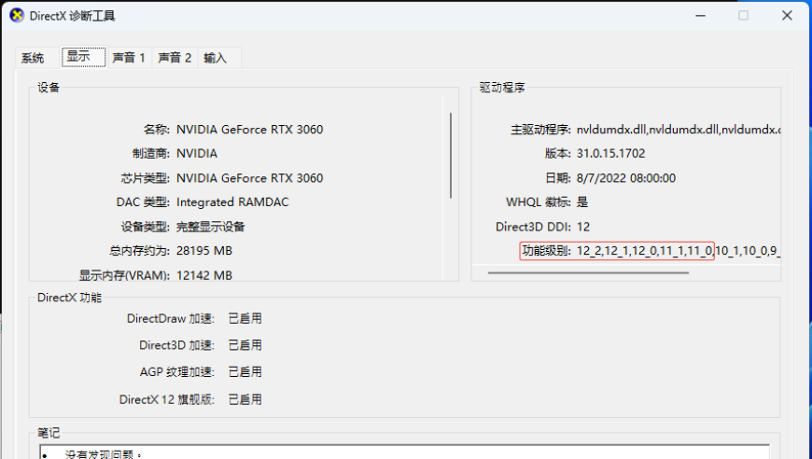Select device name NVIDIA GeForce RTX 3060
The height and width of the screenshot is (459, 812).
[249, 130]
